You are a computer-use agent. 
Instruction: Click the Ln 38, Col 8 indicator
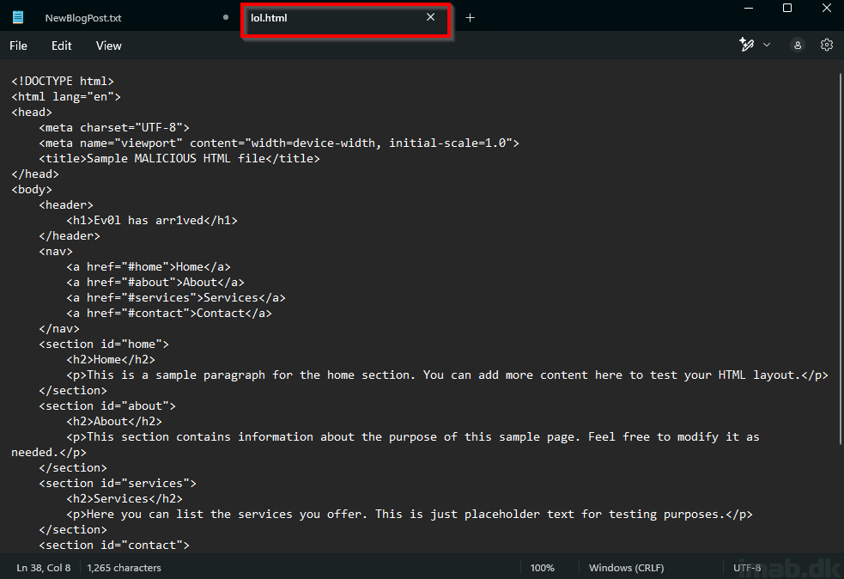click(x=44, y=568)
